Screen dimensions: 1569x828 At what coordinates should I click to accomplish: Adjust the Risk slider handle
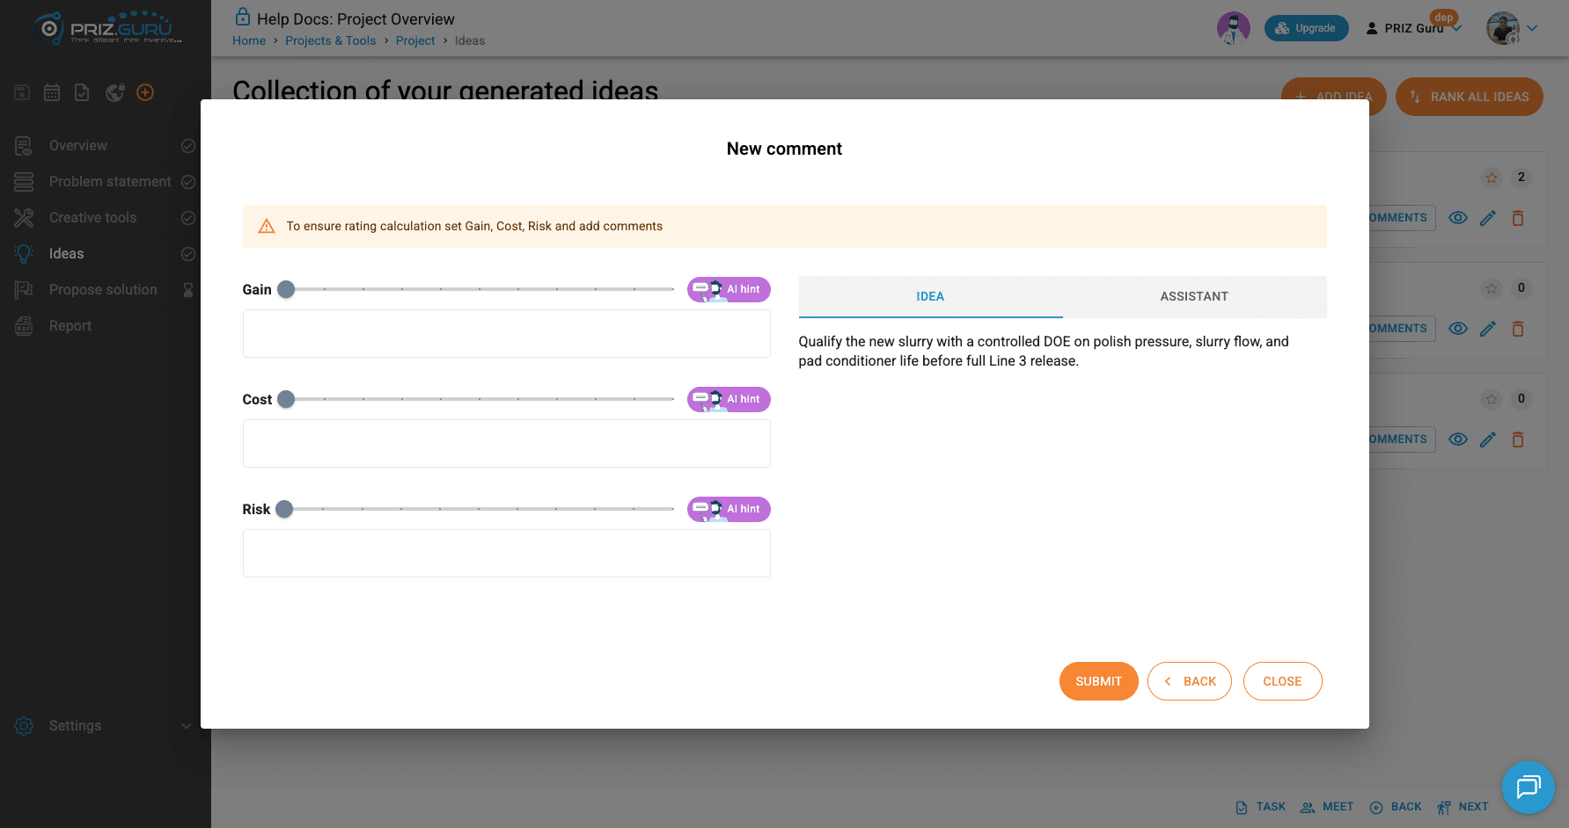pyautogui.click(x=284, y=509)
